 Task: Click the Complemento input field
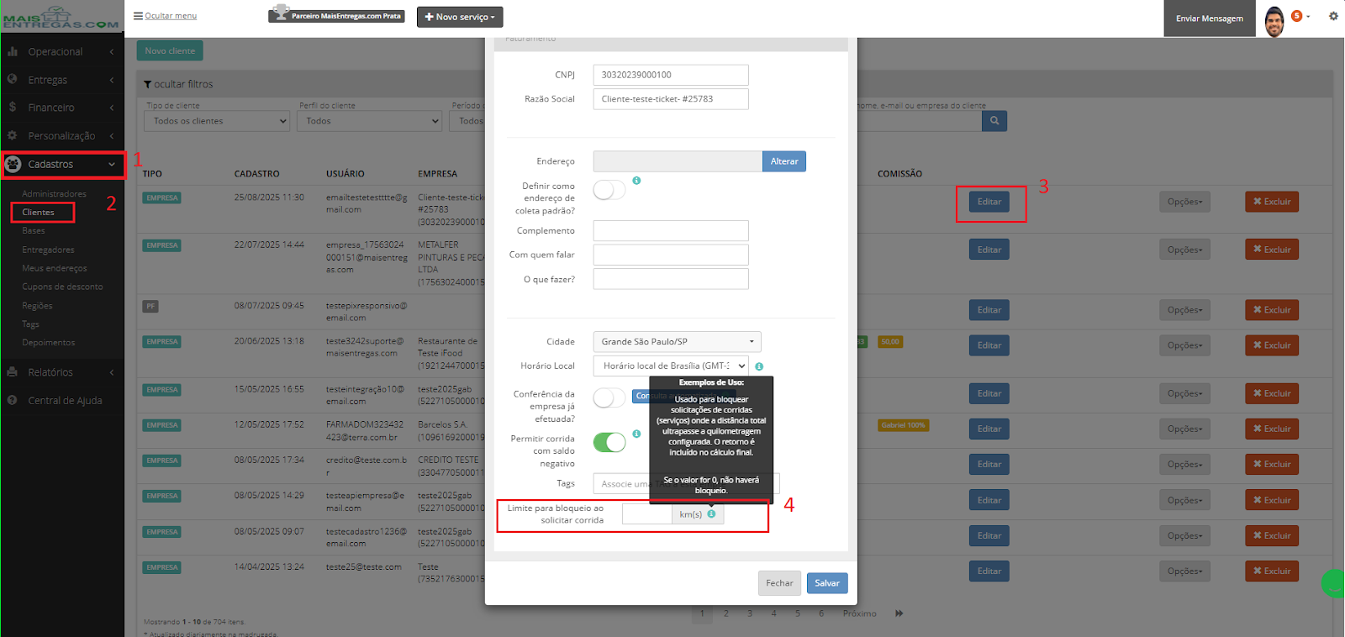click(671, 231)
